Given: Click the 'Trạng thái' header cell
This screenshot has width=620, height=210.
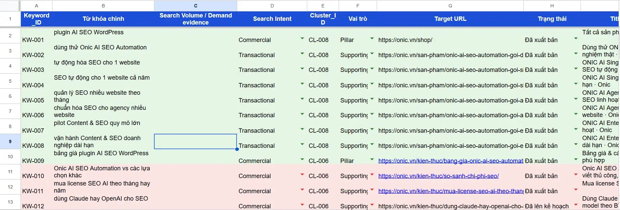Looking at the screenshot, I should pos(552,19).
